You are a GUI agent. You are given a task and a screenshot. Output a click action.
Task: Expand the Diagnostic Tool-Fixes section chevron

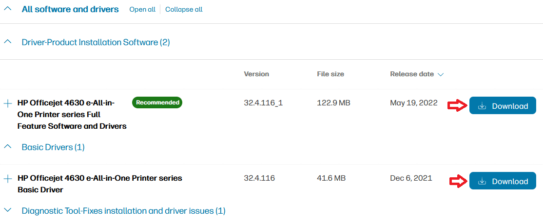[7, 210]
